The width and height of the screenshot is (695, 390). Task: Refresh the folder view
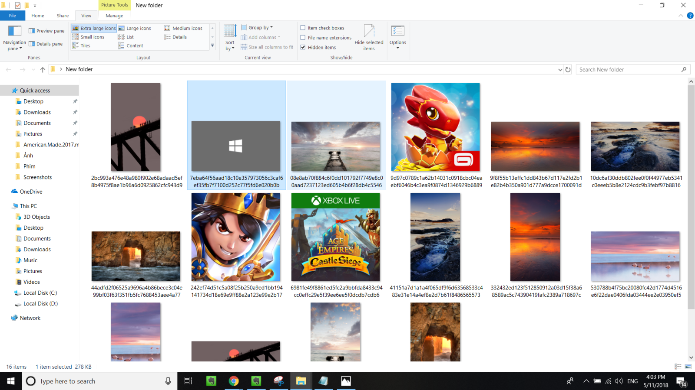click(x=569, y=69)
